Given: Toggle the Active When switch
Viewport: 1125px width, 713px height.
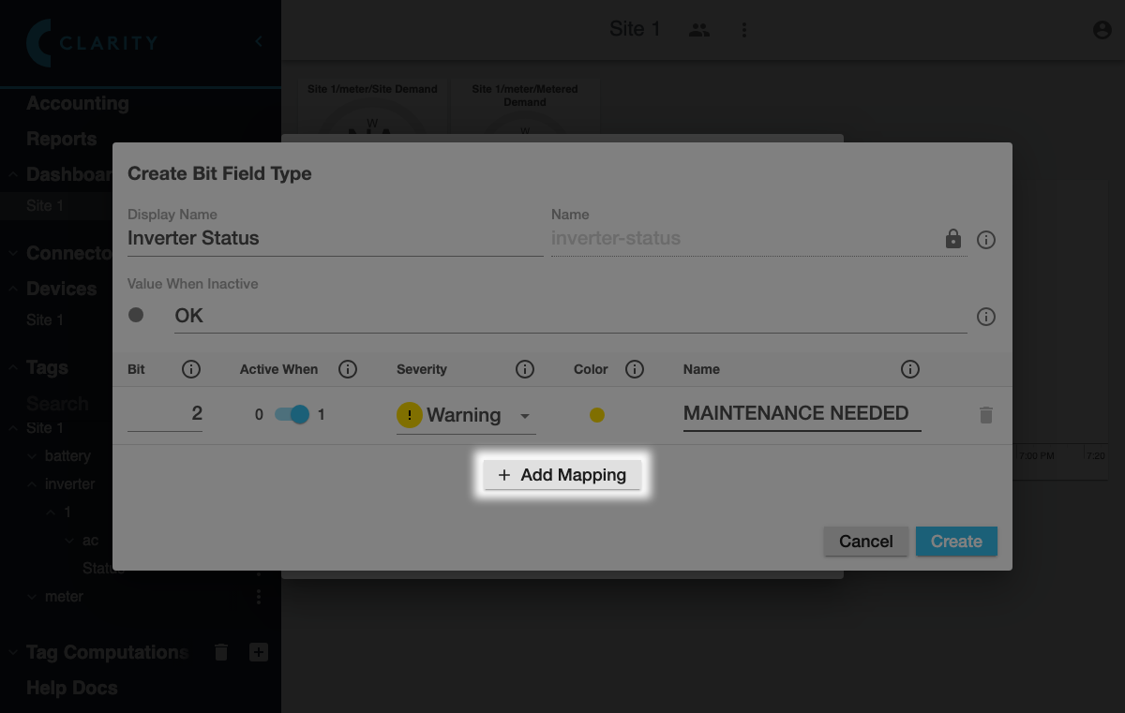Looking at the screenshot, I should click(x=292, y=414).
